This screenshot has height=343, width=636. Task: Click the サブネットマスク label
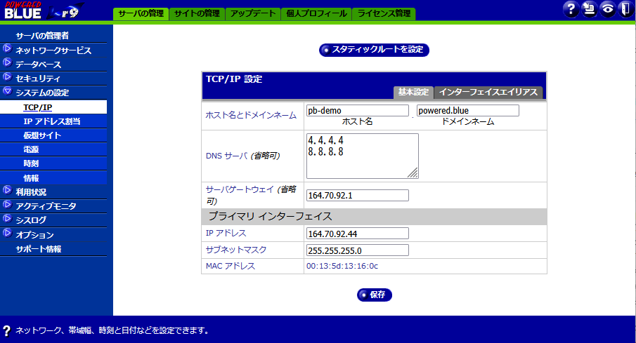(236, 250)
